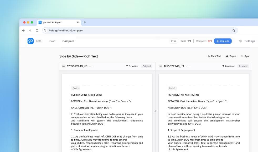Click the goHeather 'go' logo
258x152 pixels.
click(30, 41)
